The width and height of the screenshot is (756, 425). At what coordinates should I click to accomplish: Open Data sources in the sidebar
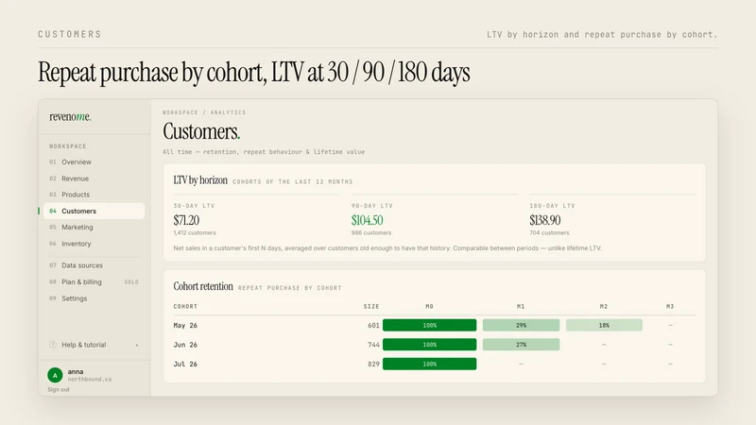click(94, 265)
